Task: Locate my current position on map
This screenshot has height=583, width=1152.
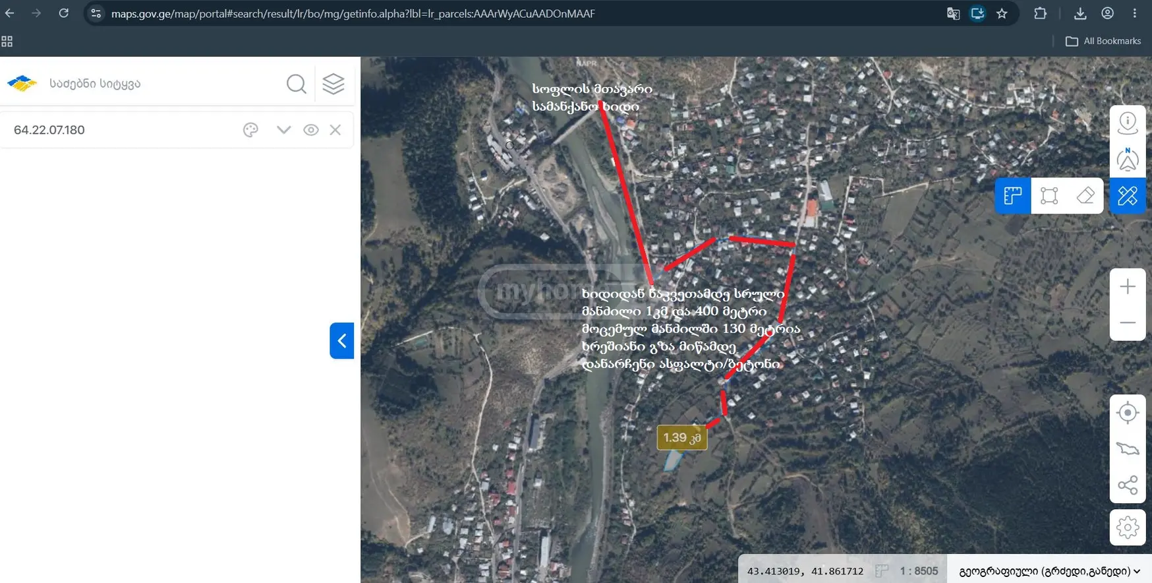Action: (1128, 413)
